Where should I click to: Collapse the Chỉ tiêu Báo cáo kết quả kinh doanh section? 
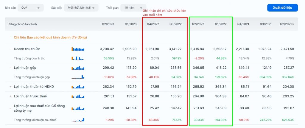pos(10,37)
